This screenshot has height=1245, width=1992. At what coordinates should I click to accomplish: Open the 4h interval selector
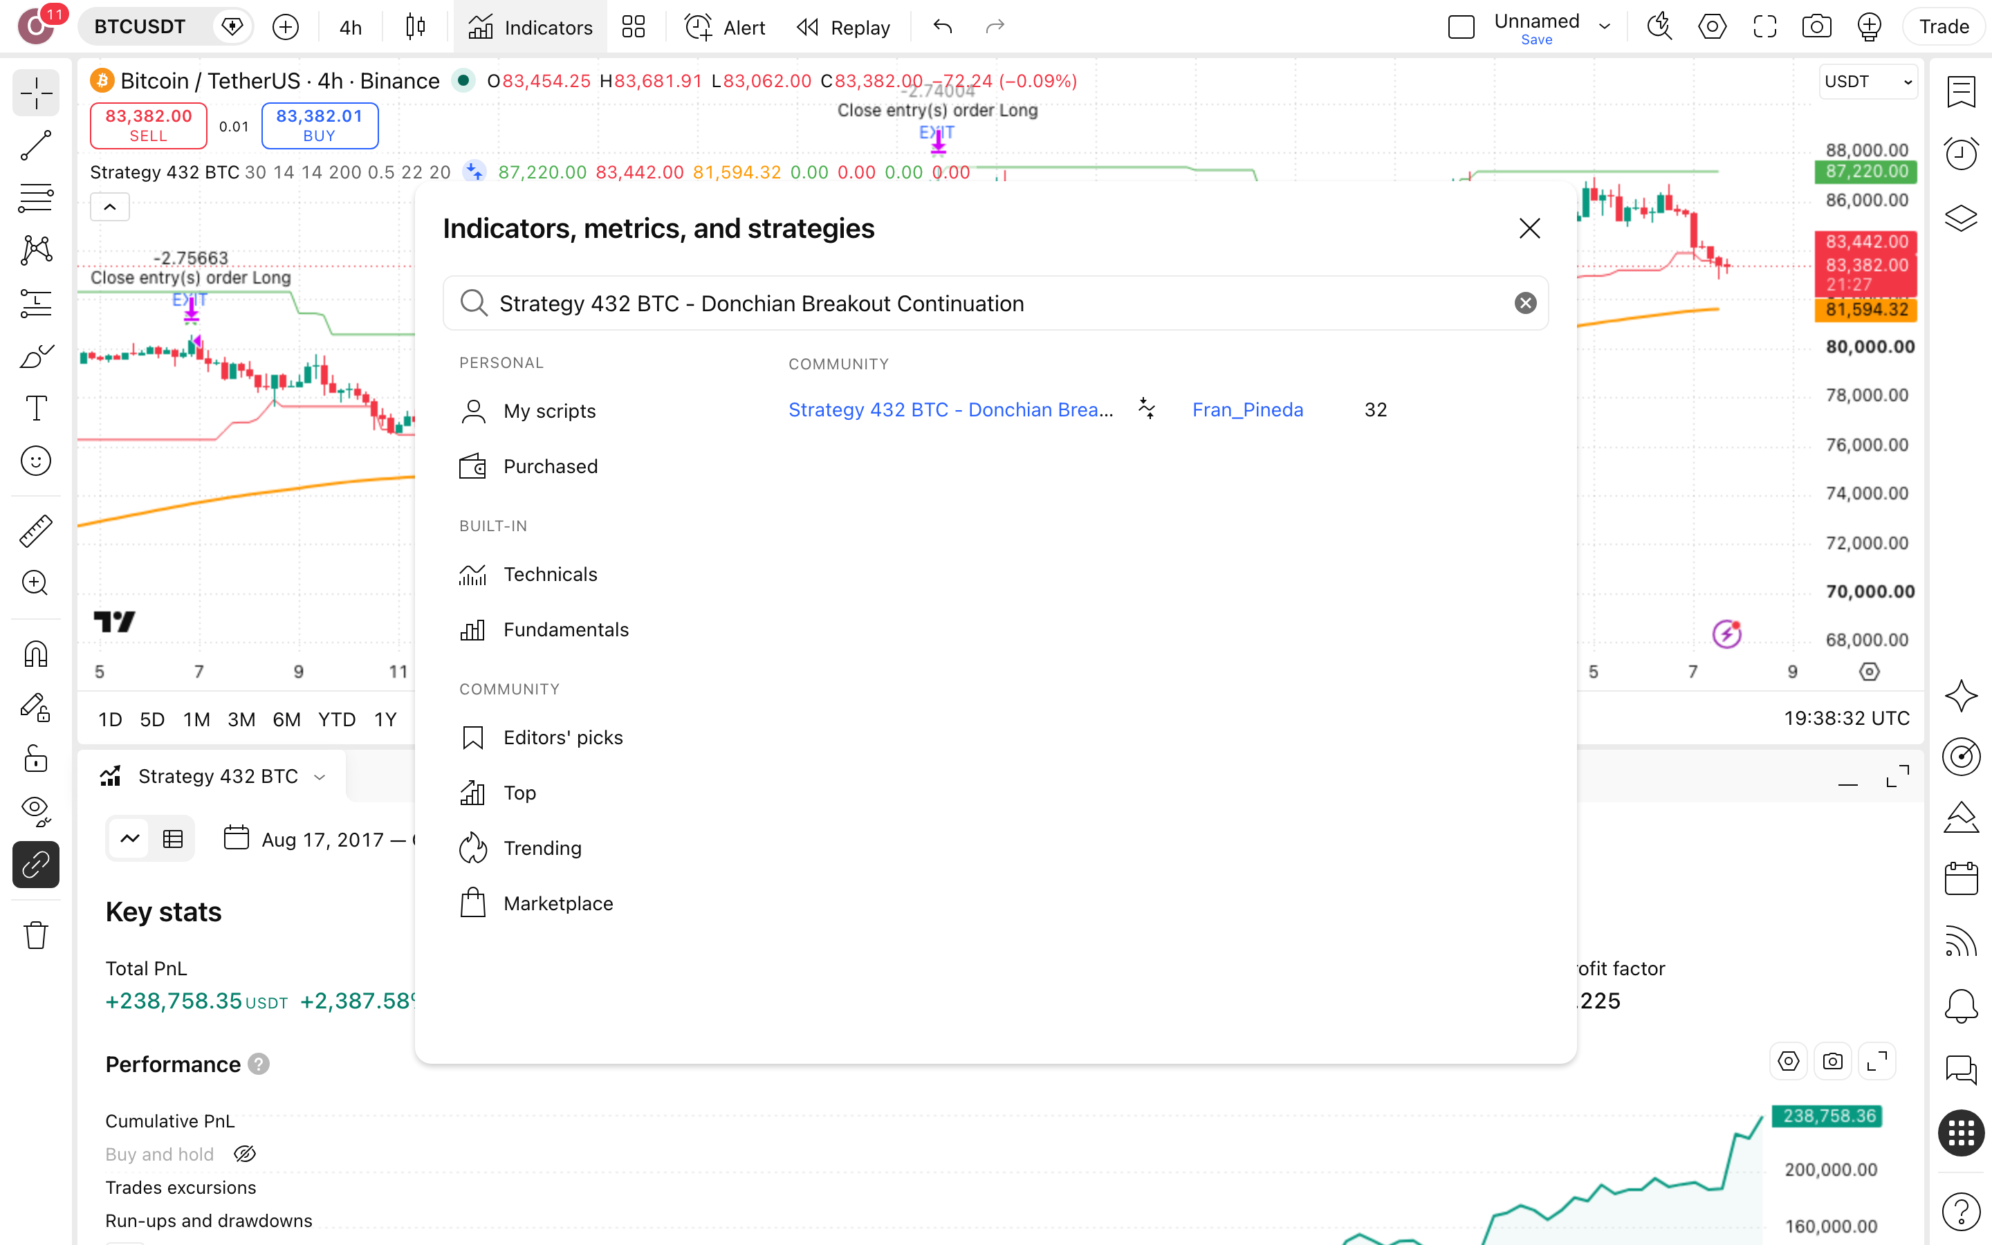[x=350, y=27]
